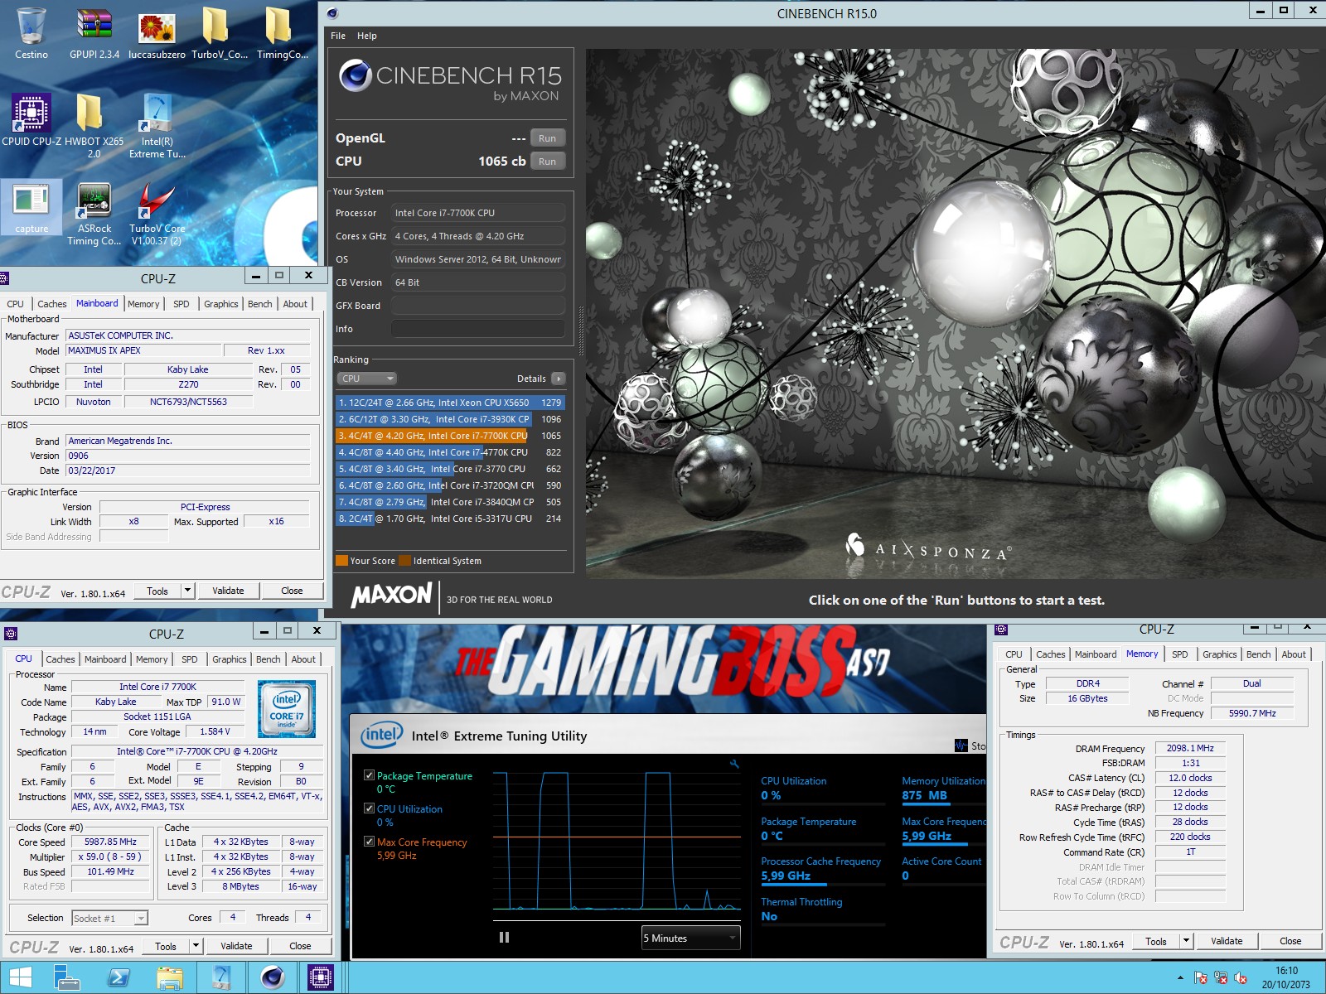The image size is (1326, 994).
Task: Switch to Cinebench taskbar icon
Action: point(273,977)
